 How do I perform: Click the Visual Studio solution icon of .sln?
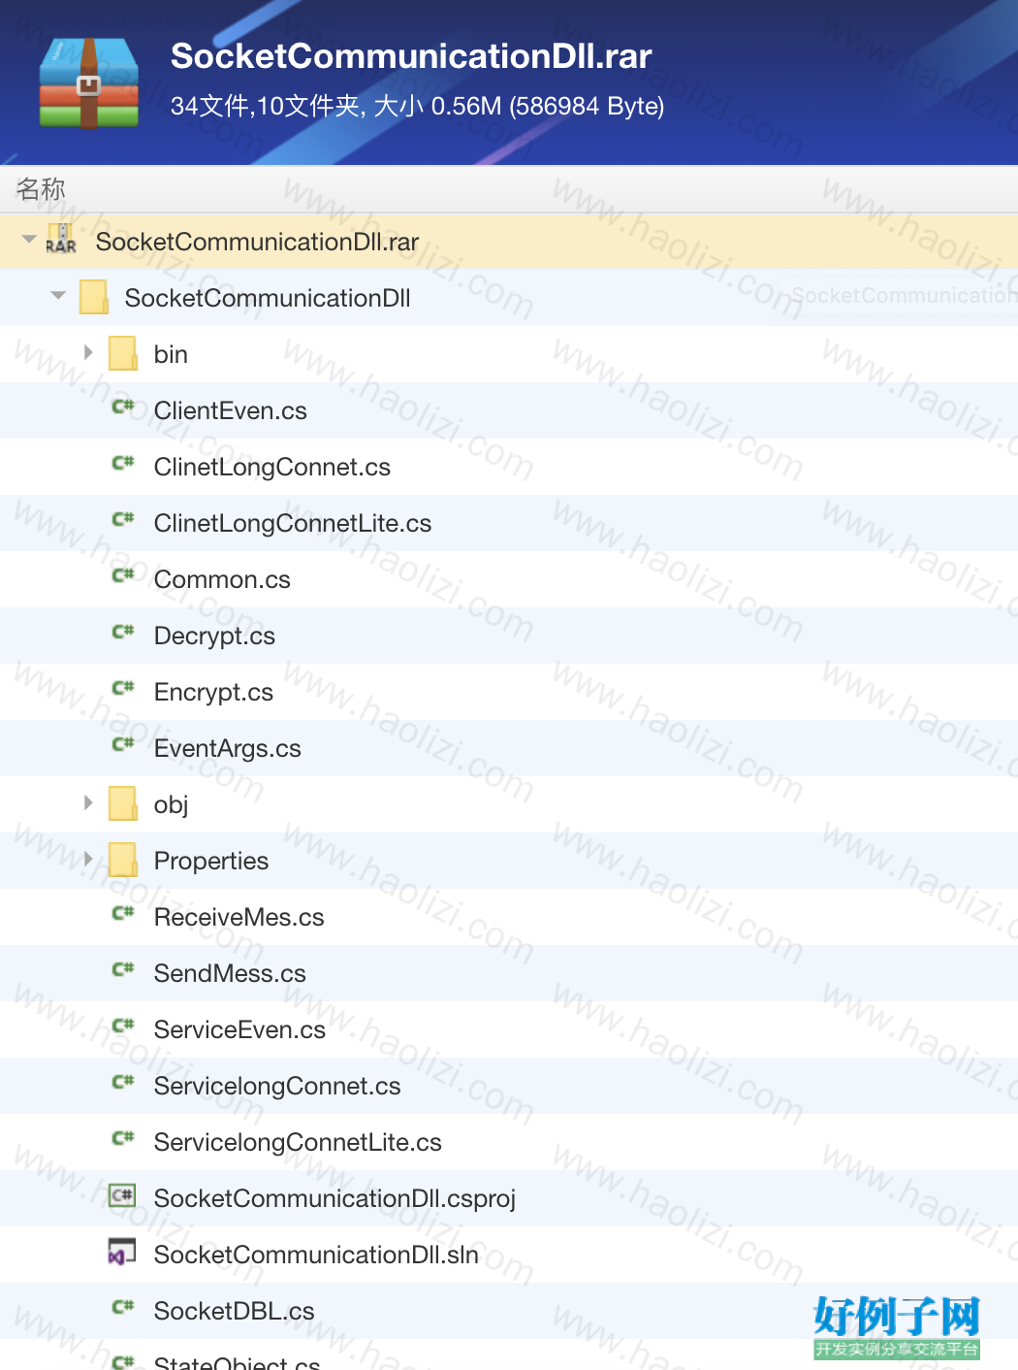point(122,1253)
